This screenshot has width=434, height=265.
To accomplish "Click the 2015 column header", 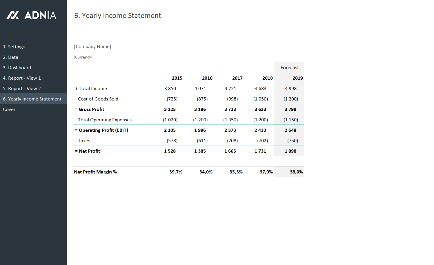I will point(177,78).
